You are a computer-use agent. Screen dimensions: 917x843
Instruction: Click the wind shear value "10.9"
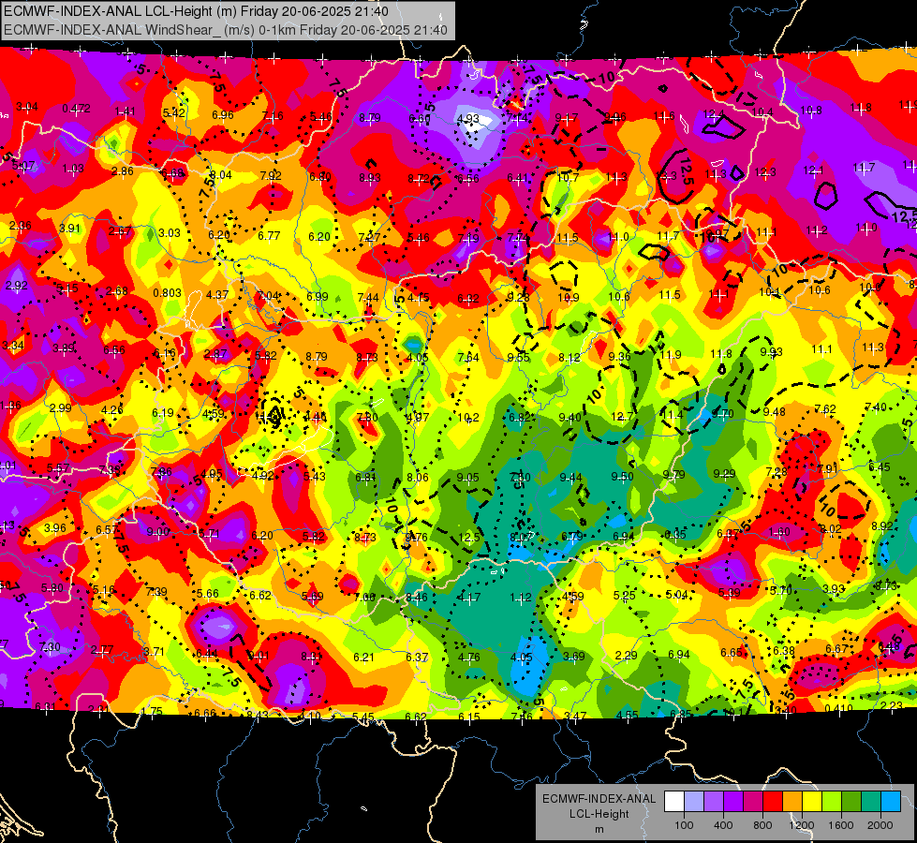[x=568, y=297]
